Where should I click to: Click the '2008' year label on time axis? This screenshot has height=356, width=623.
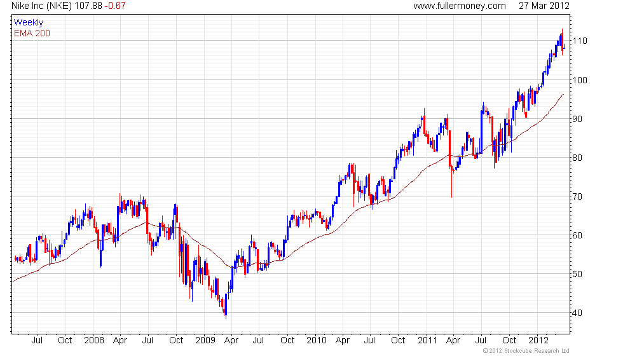(94, 340)
